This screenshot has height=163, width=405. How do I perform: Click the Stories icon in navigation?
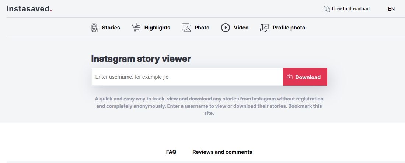point(95,28)
